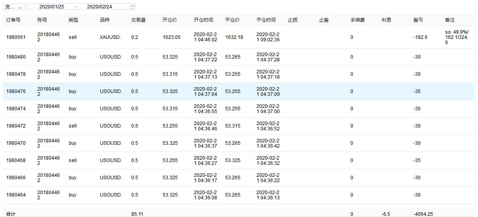Click the XAUUSD. symbol cell

tap(111, 37)
